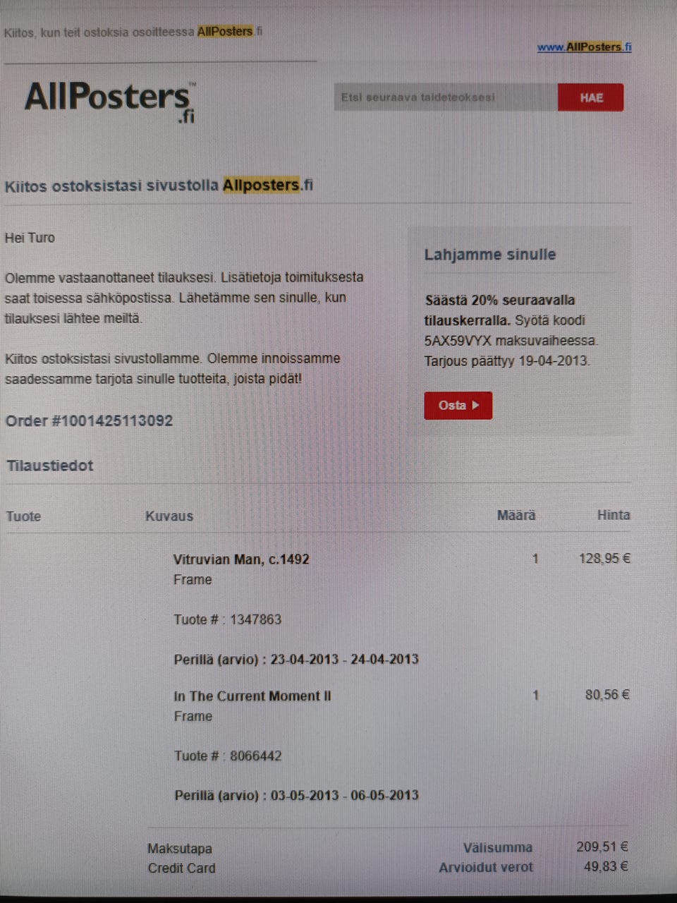The image size is (677, 903).
Task: Click the Lahjamme sinulle heading
Action: pyautogui.click(x=490, y=255)
